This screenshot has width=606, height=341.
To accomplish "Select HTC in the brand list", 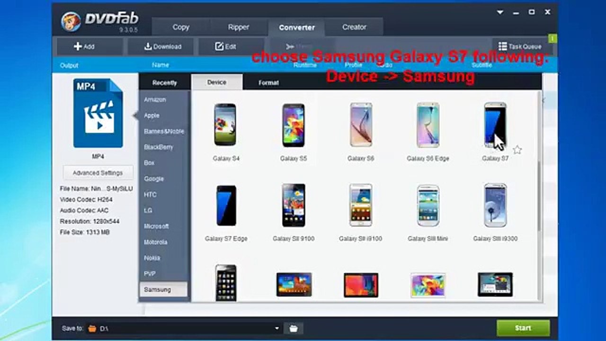I will (x=164, y=195).
